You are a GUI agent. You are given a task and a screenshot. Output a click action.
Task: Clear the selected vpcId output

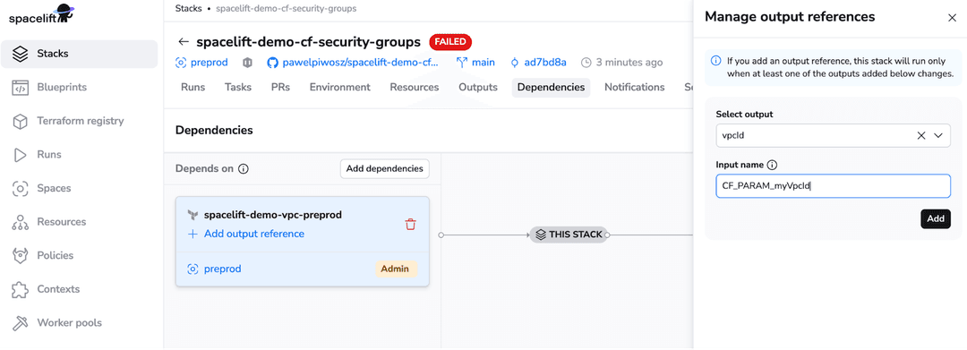pos(921,135)
